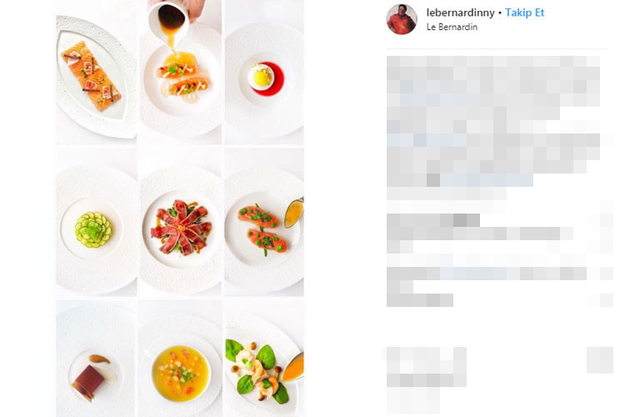Click the orange sauce boat beside shrimp dish
625x417 pixels.
(x=293, y=367)
